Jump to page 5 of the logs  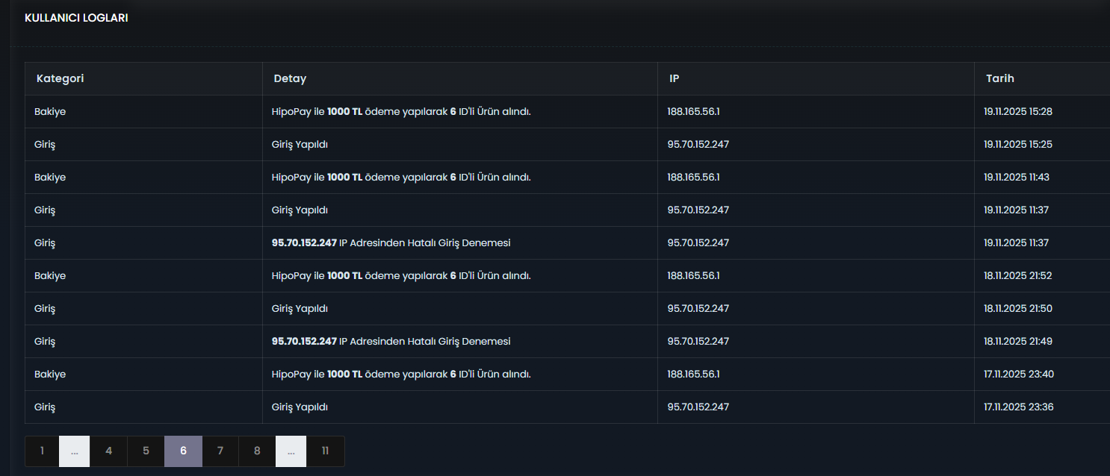(x=146, y=451)
